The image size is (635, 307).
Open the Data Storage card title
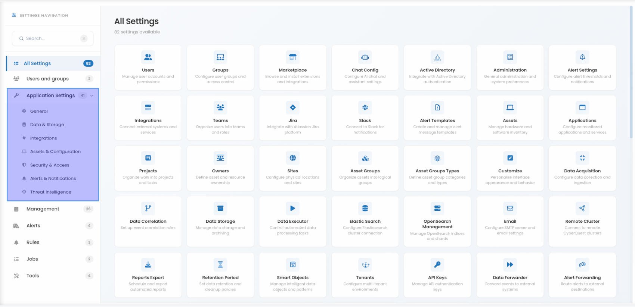(x=220, y=221)
